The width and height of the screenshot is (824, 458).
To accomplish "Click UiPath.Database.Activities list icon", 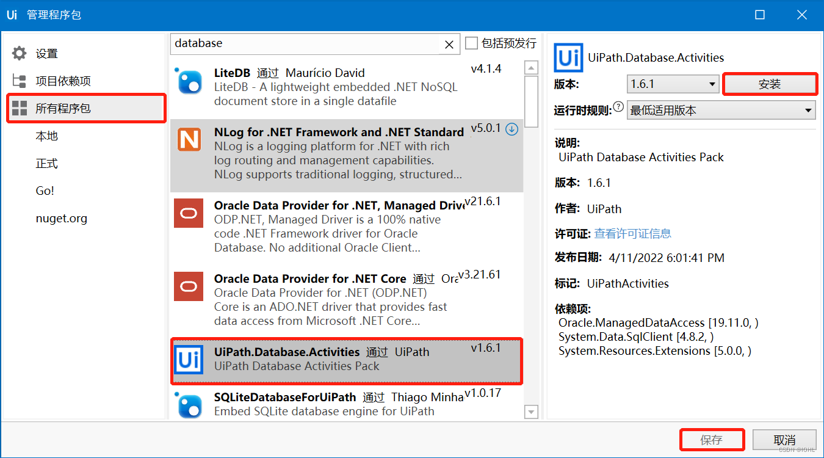I will (189, 360).
